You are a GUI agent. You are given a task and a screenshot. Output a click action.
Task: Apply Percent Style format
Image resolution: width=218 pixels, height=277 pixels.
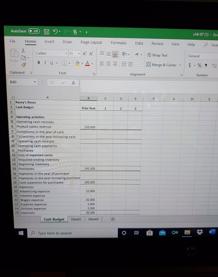pyautogui.click(x=200, y=65)
